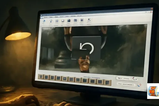Select the sixth storyboard thumbnail
The height and width of the screenshot is (106, 159).
(x=71, y=79)
